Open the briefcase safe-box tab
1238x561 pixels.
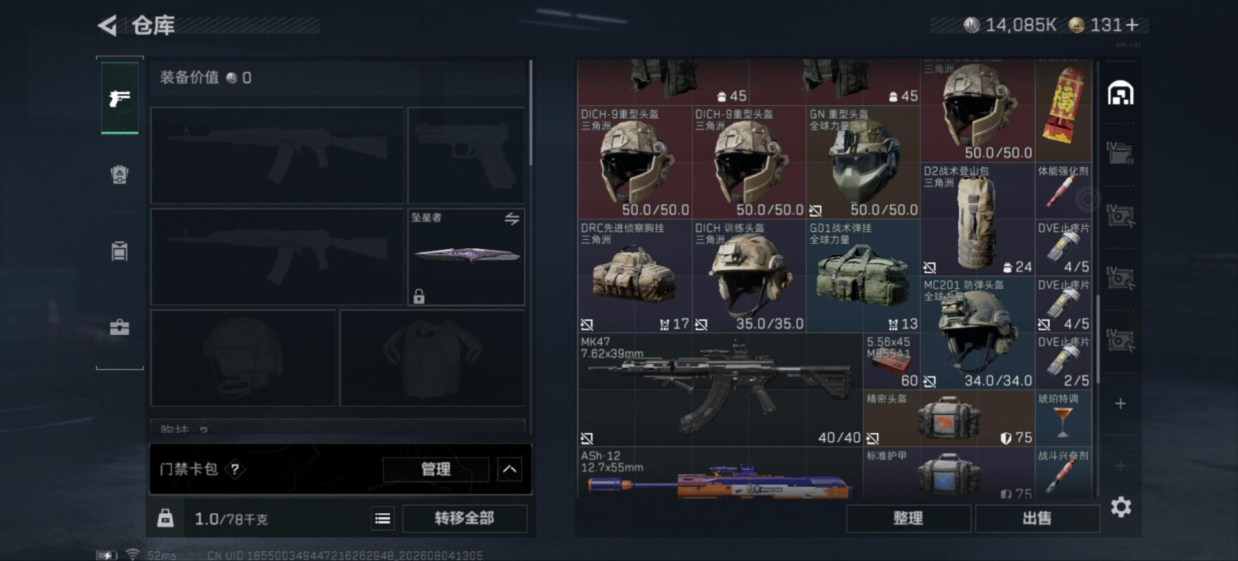click(x=119, y=328)
